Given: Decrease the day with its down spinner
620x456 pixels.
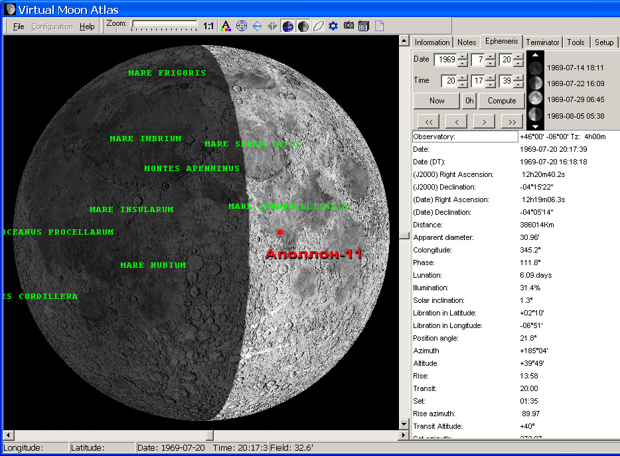Looking at the screenshot, I should tap(518, 63).
